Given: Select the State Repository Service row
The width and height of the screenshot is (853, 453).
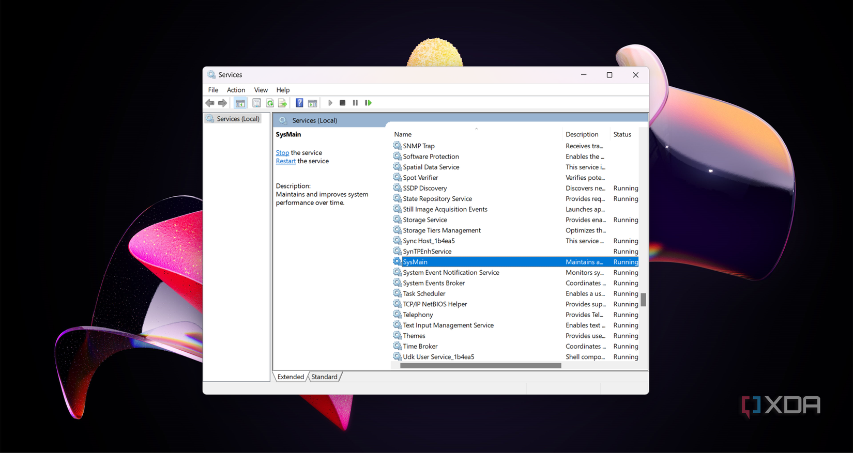Looking at the screenshot, I should pos(515,199).
